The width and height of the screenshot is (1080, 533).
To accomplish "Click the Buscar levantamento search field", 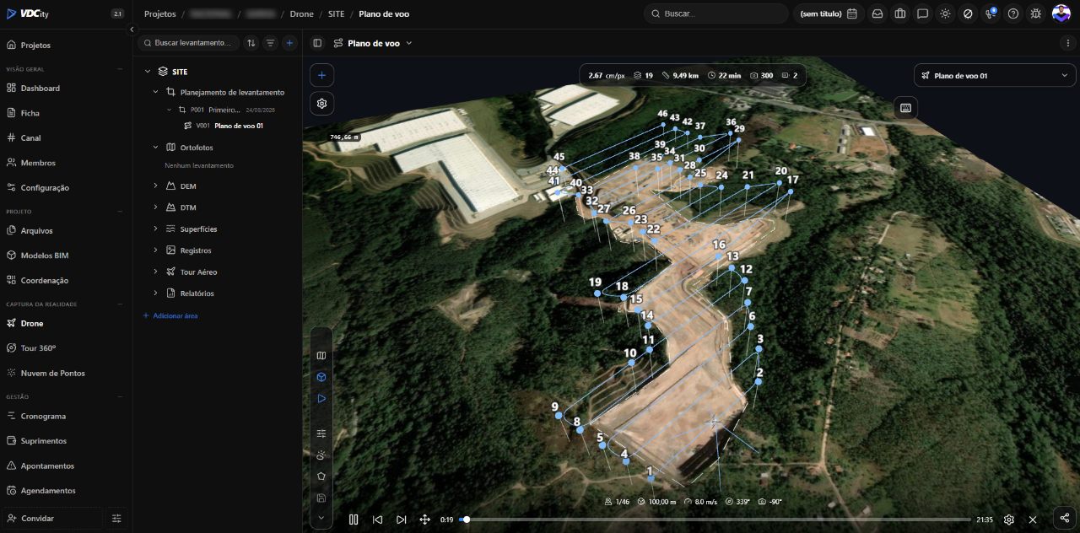I will 188,42.
